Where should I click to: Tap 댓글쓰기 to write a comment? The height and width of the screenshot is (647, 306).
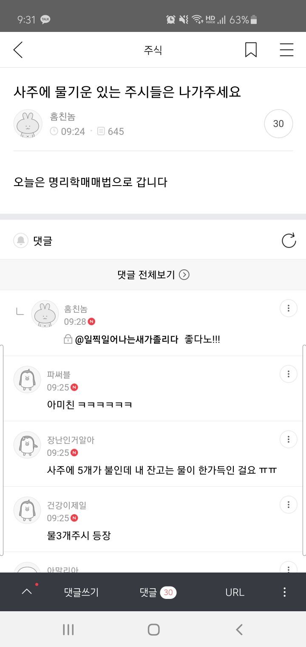[81, 592]
